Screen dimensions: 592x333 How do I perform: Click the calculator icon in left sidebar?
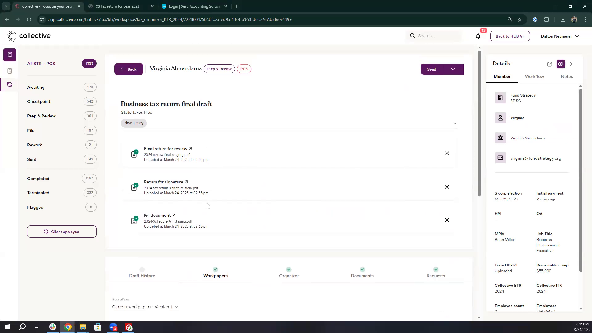pos(10,71)
